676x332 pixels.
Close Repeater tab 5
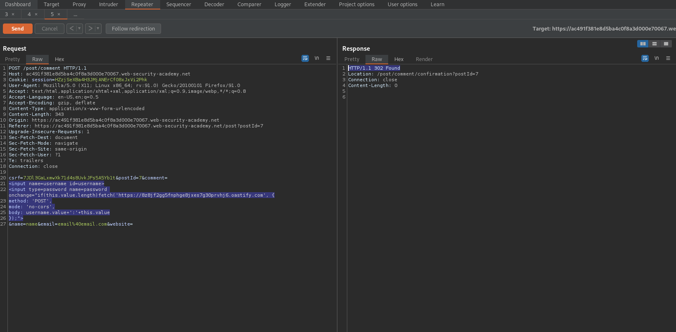click(59, 14)
